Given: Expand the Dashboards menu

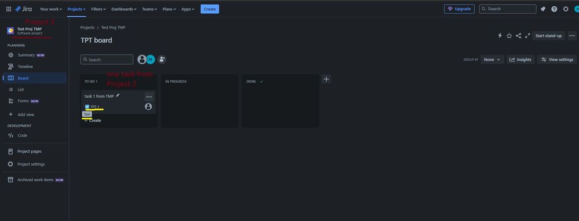Looking at the screenshot, I should (123, 9).
